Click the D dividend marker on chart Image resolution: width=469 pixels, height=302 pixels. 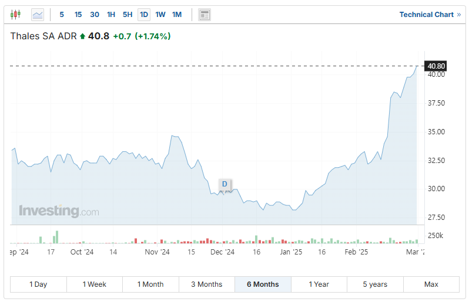coord(225,184)
